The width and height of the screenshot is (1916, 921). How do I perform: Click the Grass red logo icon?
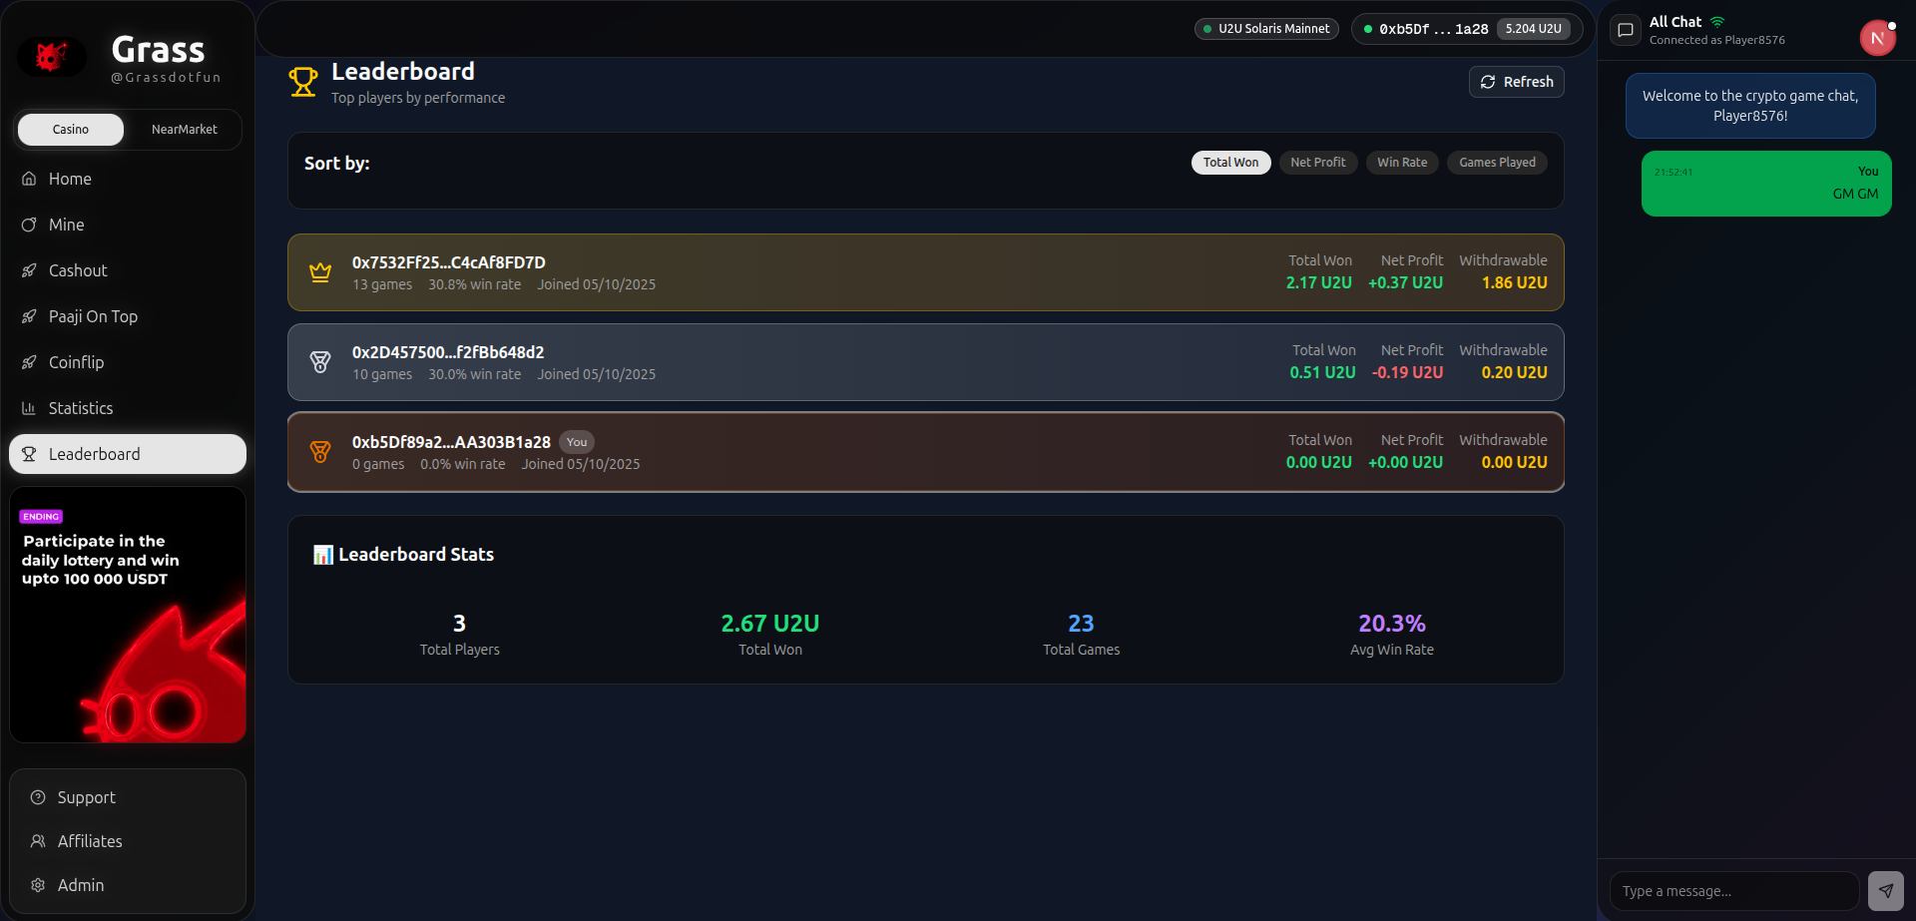pyautogui.click(x=52, y=57)
